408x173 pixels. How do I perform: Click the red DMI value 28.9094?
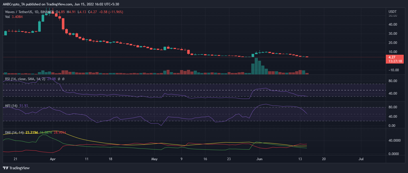pos(60,133)
